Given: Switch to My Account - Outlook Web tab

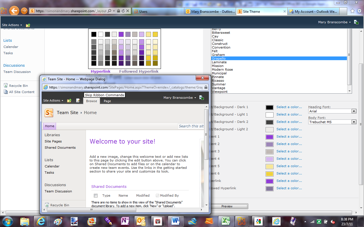Looking at the screenshot, I should [x=314, y=11].
